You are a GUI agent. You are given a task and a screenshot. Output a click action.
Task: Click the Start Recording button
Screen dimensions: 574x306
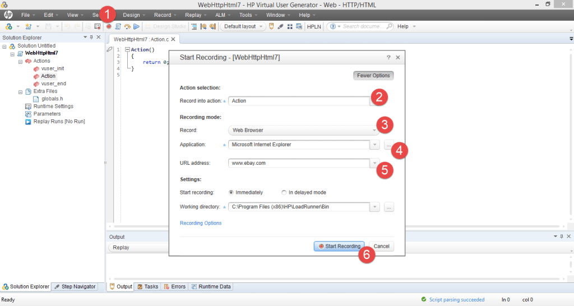pyautogui.click(x=339, y=247)
